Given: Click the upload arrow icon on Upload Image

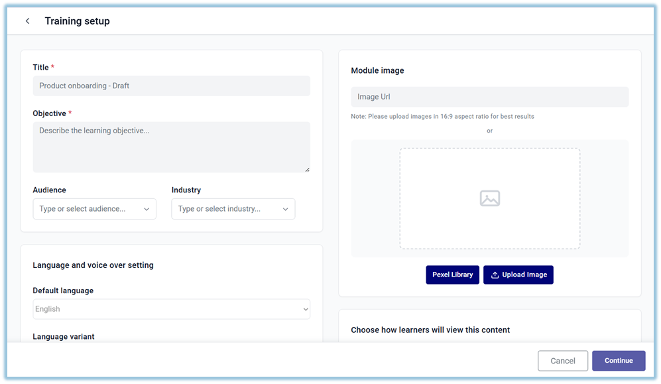Looking at the screenshot, I should (495, 275).
